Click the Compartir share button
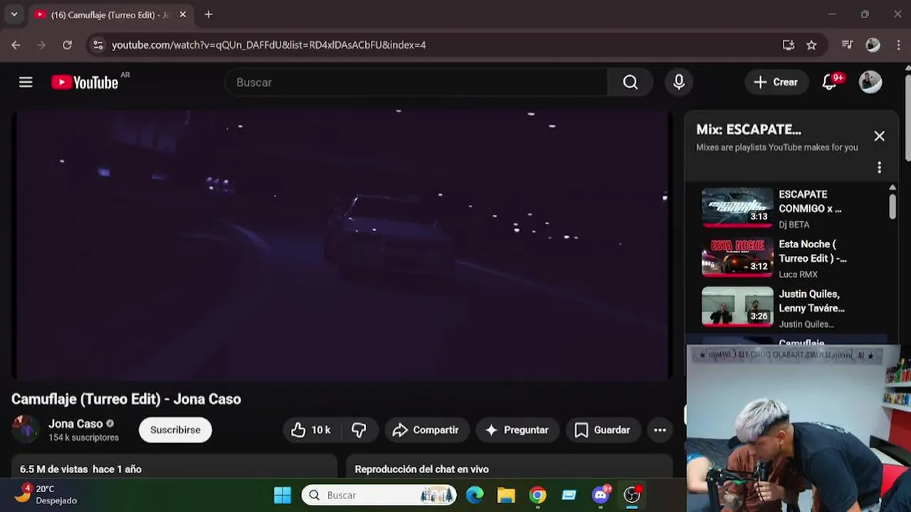The width and height of the screenshot is (911, 512). click(x=426, y=430)
